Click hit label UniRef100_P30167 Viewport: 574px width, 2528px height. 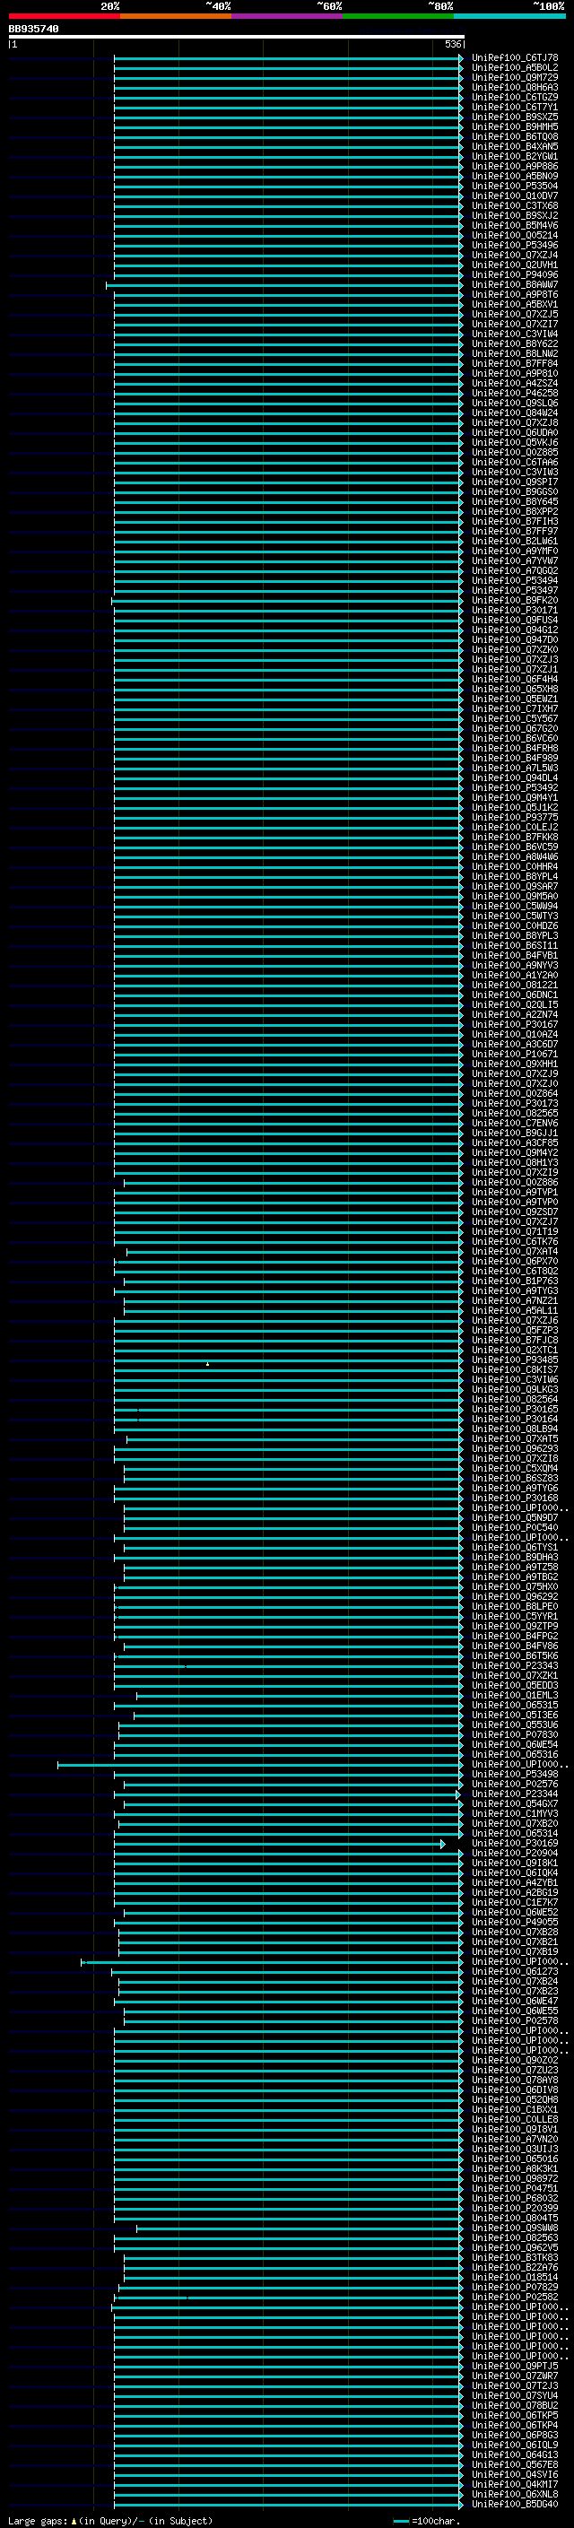(x=514, y=1024)
